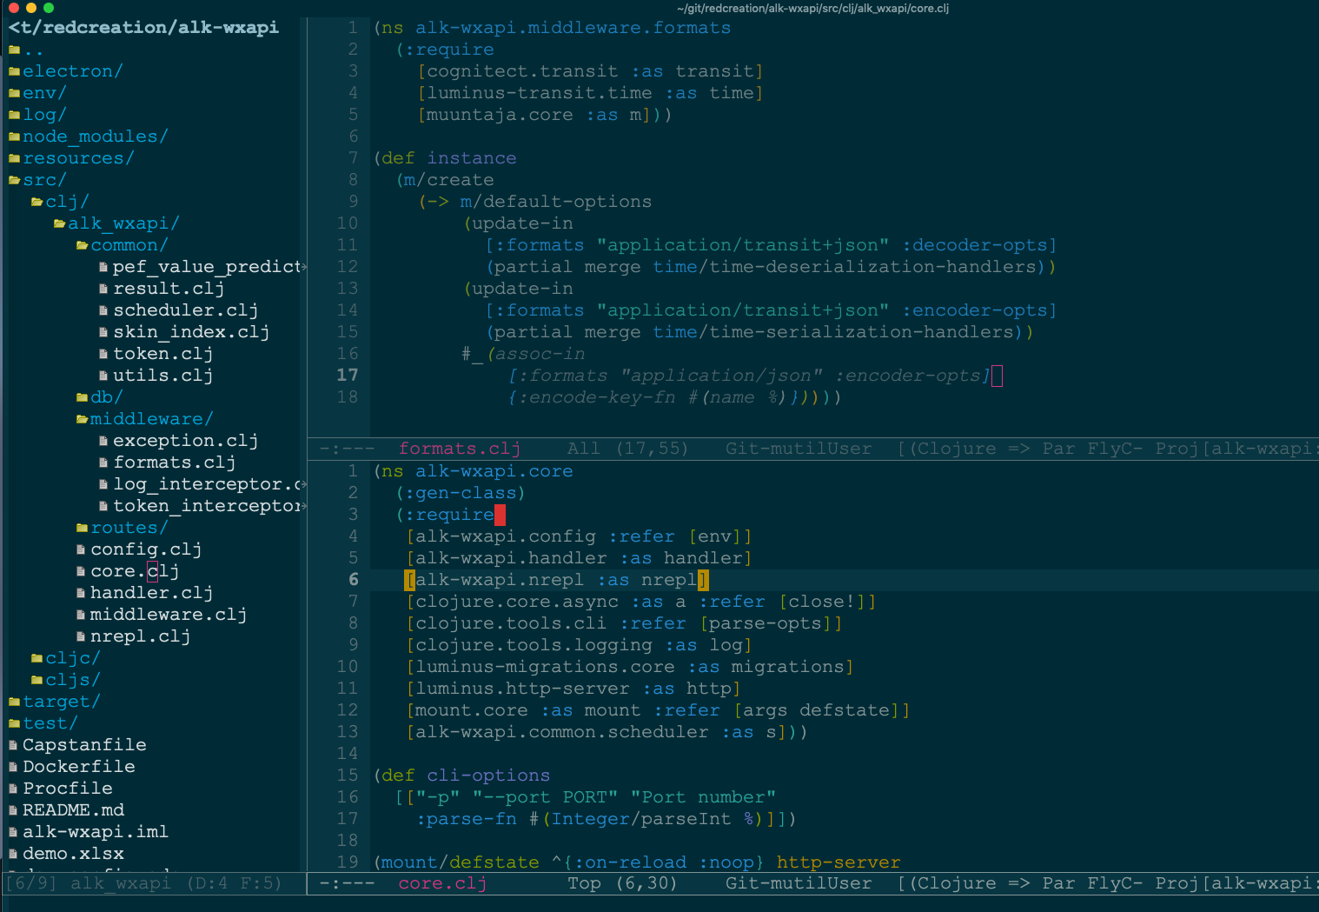Image resolution: width=1319 pixels, height=912 pixels.
Task: Open token_interceptor file in tree
Action: [209, 506]
